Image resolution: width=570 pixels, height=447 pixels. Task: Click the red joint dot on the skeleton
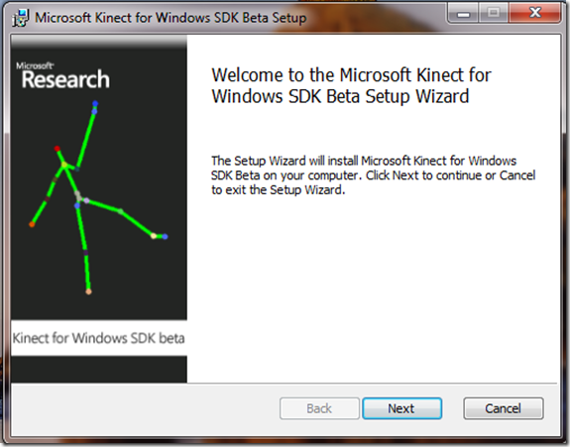(57, 149)
